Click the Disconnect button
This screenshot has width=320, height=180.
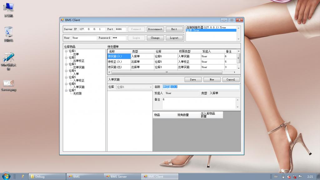tap(155, 29)
